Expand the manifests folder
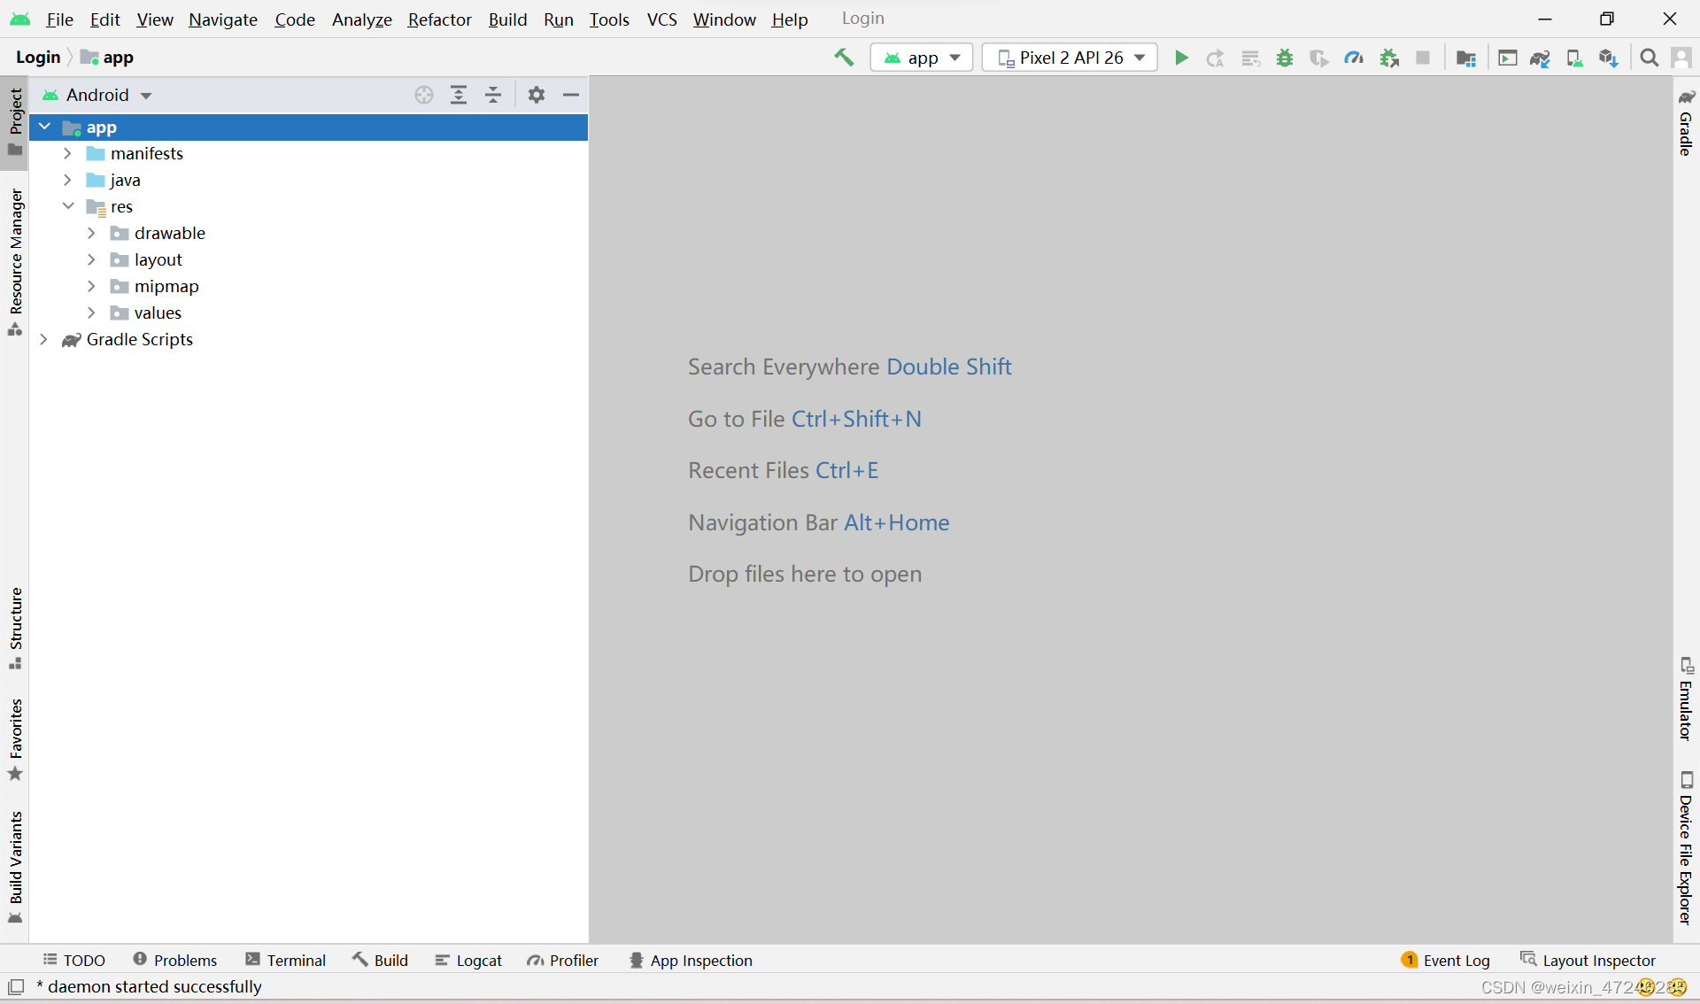The height and width of the screenshot is (1004, 1700). pyautogui.click(x=67, y=153)
